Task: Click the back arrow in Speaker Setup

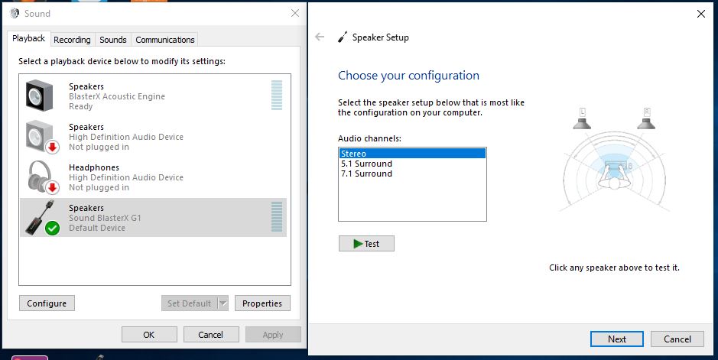Action: (320, 37)
